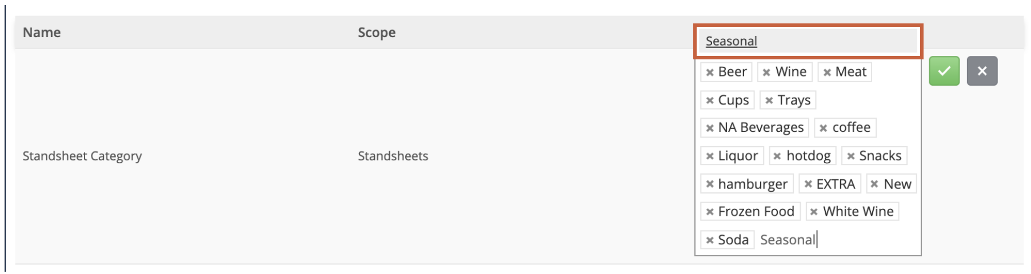Remove the Meat tag
Screen dimensions: 1031x274
pos(827,72)
